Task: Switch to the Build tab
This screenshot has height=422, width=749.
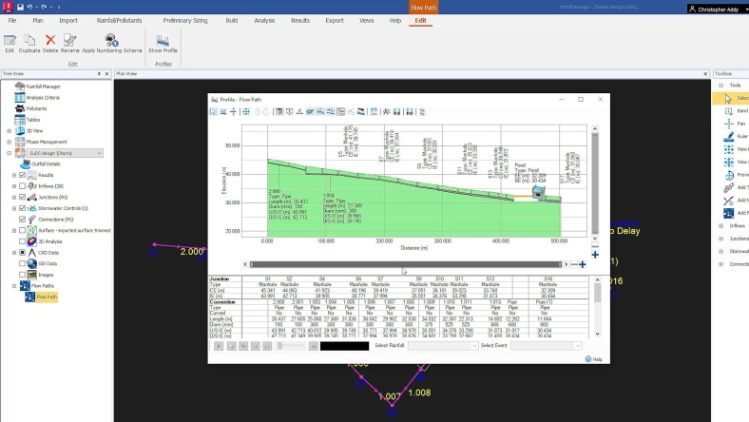Action: coord(232,21)
